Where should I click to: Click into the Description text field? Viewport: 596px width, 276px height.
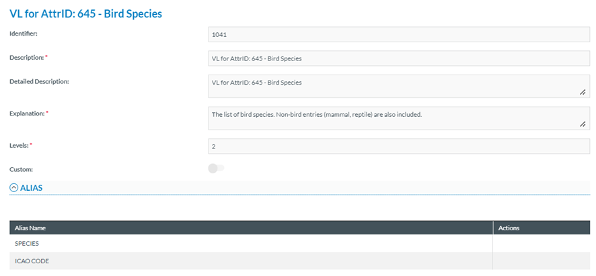click(399, 58)
